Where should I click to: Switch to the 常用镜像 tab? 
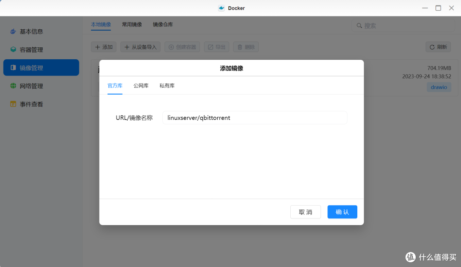pyautogui.click(x=132, y=25)
